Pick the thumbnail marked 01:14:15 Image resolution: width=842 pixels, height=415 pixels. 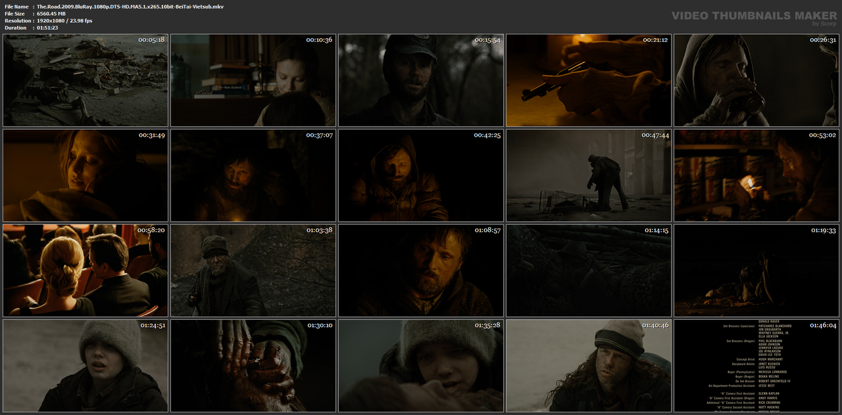click(589, 271)
